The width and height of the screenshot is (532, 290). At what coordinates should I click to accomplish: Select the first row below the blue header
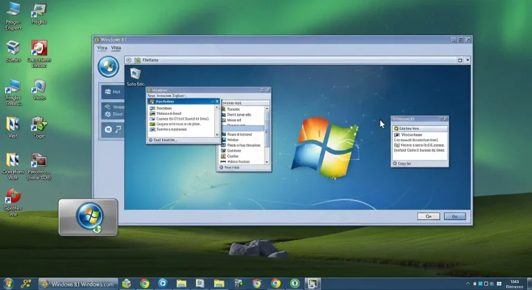click(x=182, y=108)
